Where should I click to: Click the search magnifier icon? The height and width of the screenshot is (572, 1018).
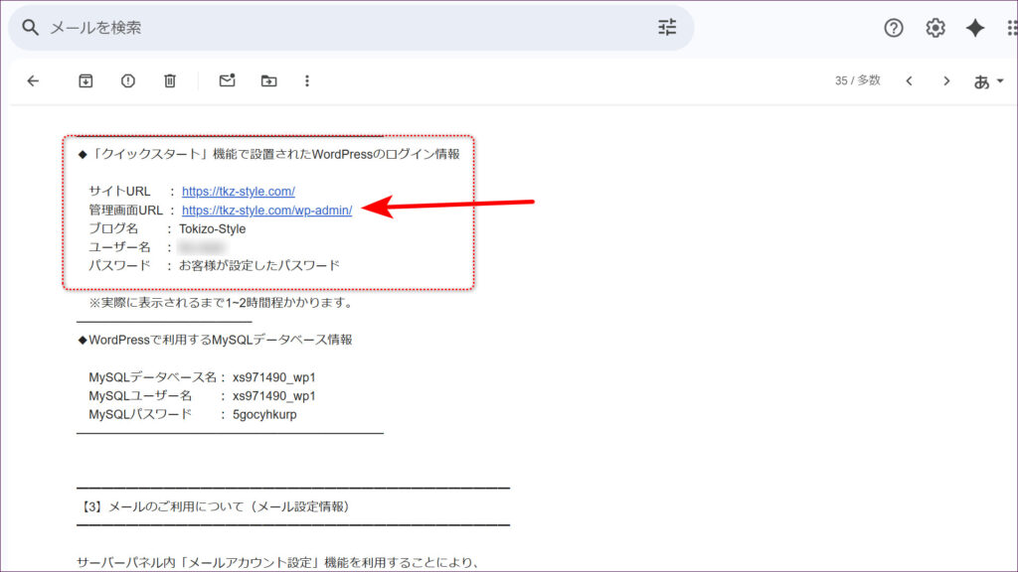(30, 28)
